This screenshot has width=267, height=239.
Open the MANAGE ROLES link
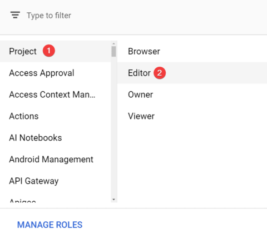point(50,225)
